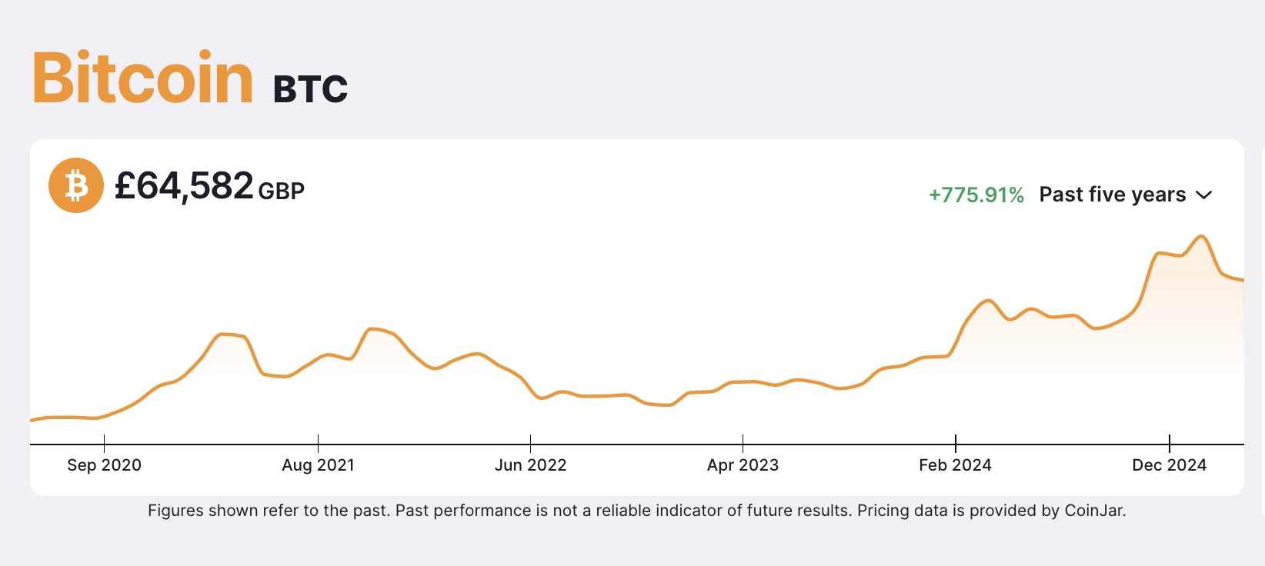Toggle the Dec 2024 axis marker
The width and height of the screenshot is (1265, 566).
(1169, 464)
